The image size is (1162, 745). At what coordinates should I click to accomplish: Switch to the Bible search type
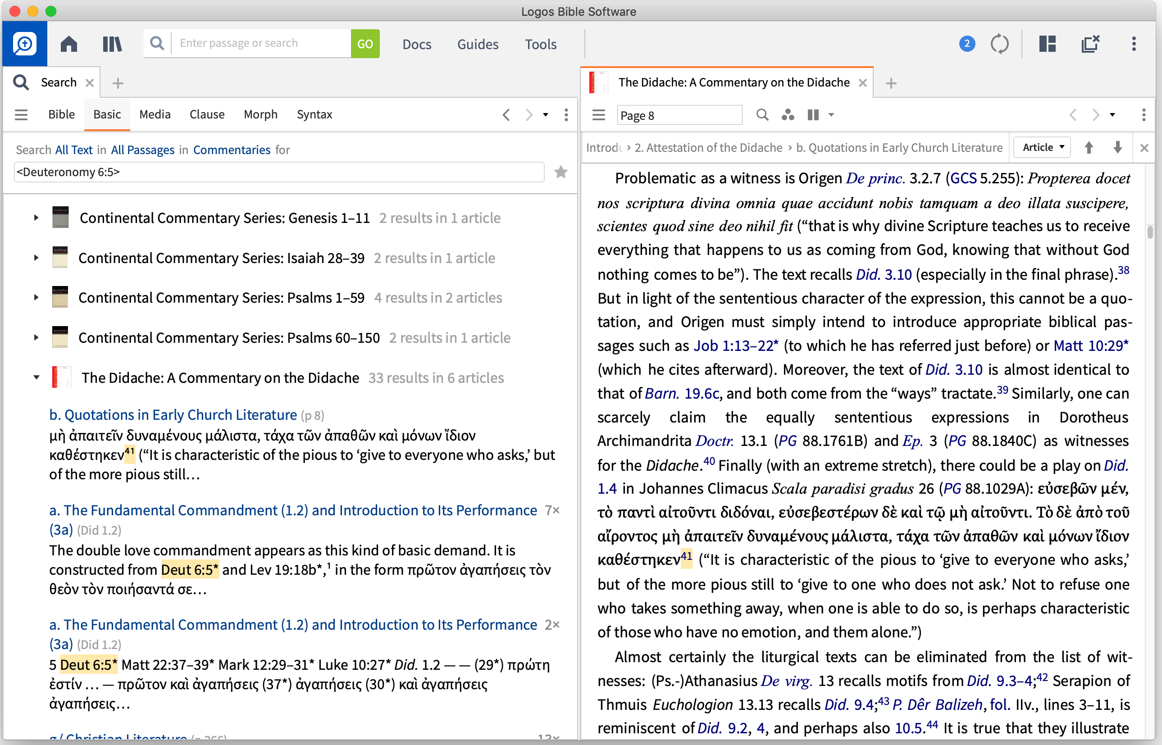[x=61, y=115]
